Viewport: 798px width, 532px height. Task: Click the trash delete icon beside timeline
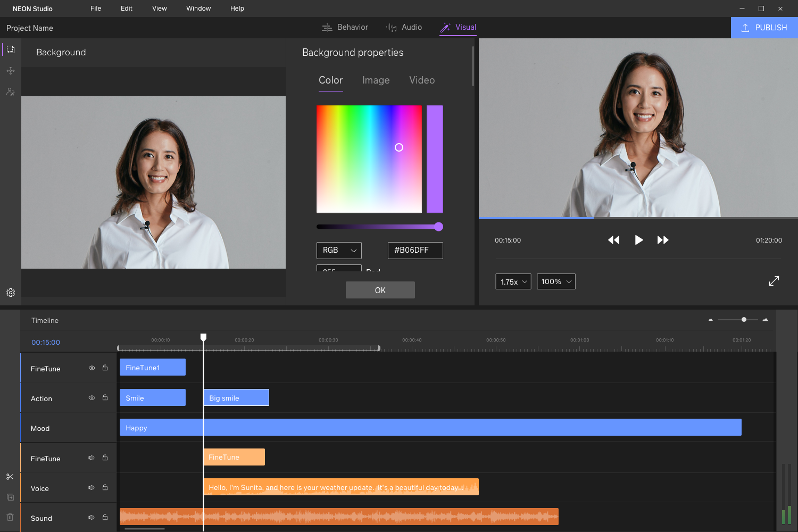pyautogui.click(x=10, y=517)
